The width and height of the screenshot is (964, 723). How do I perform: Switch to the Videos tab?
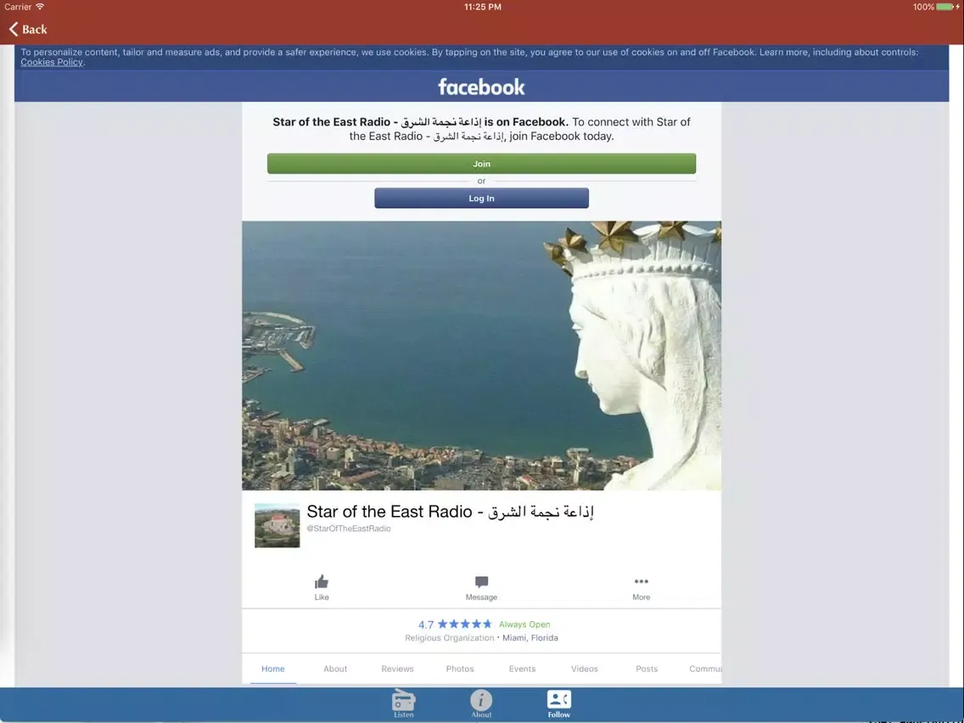pyautogui.click(x=584, y=669)
